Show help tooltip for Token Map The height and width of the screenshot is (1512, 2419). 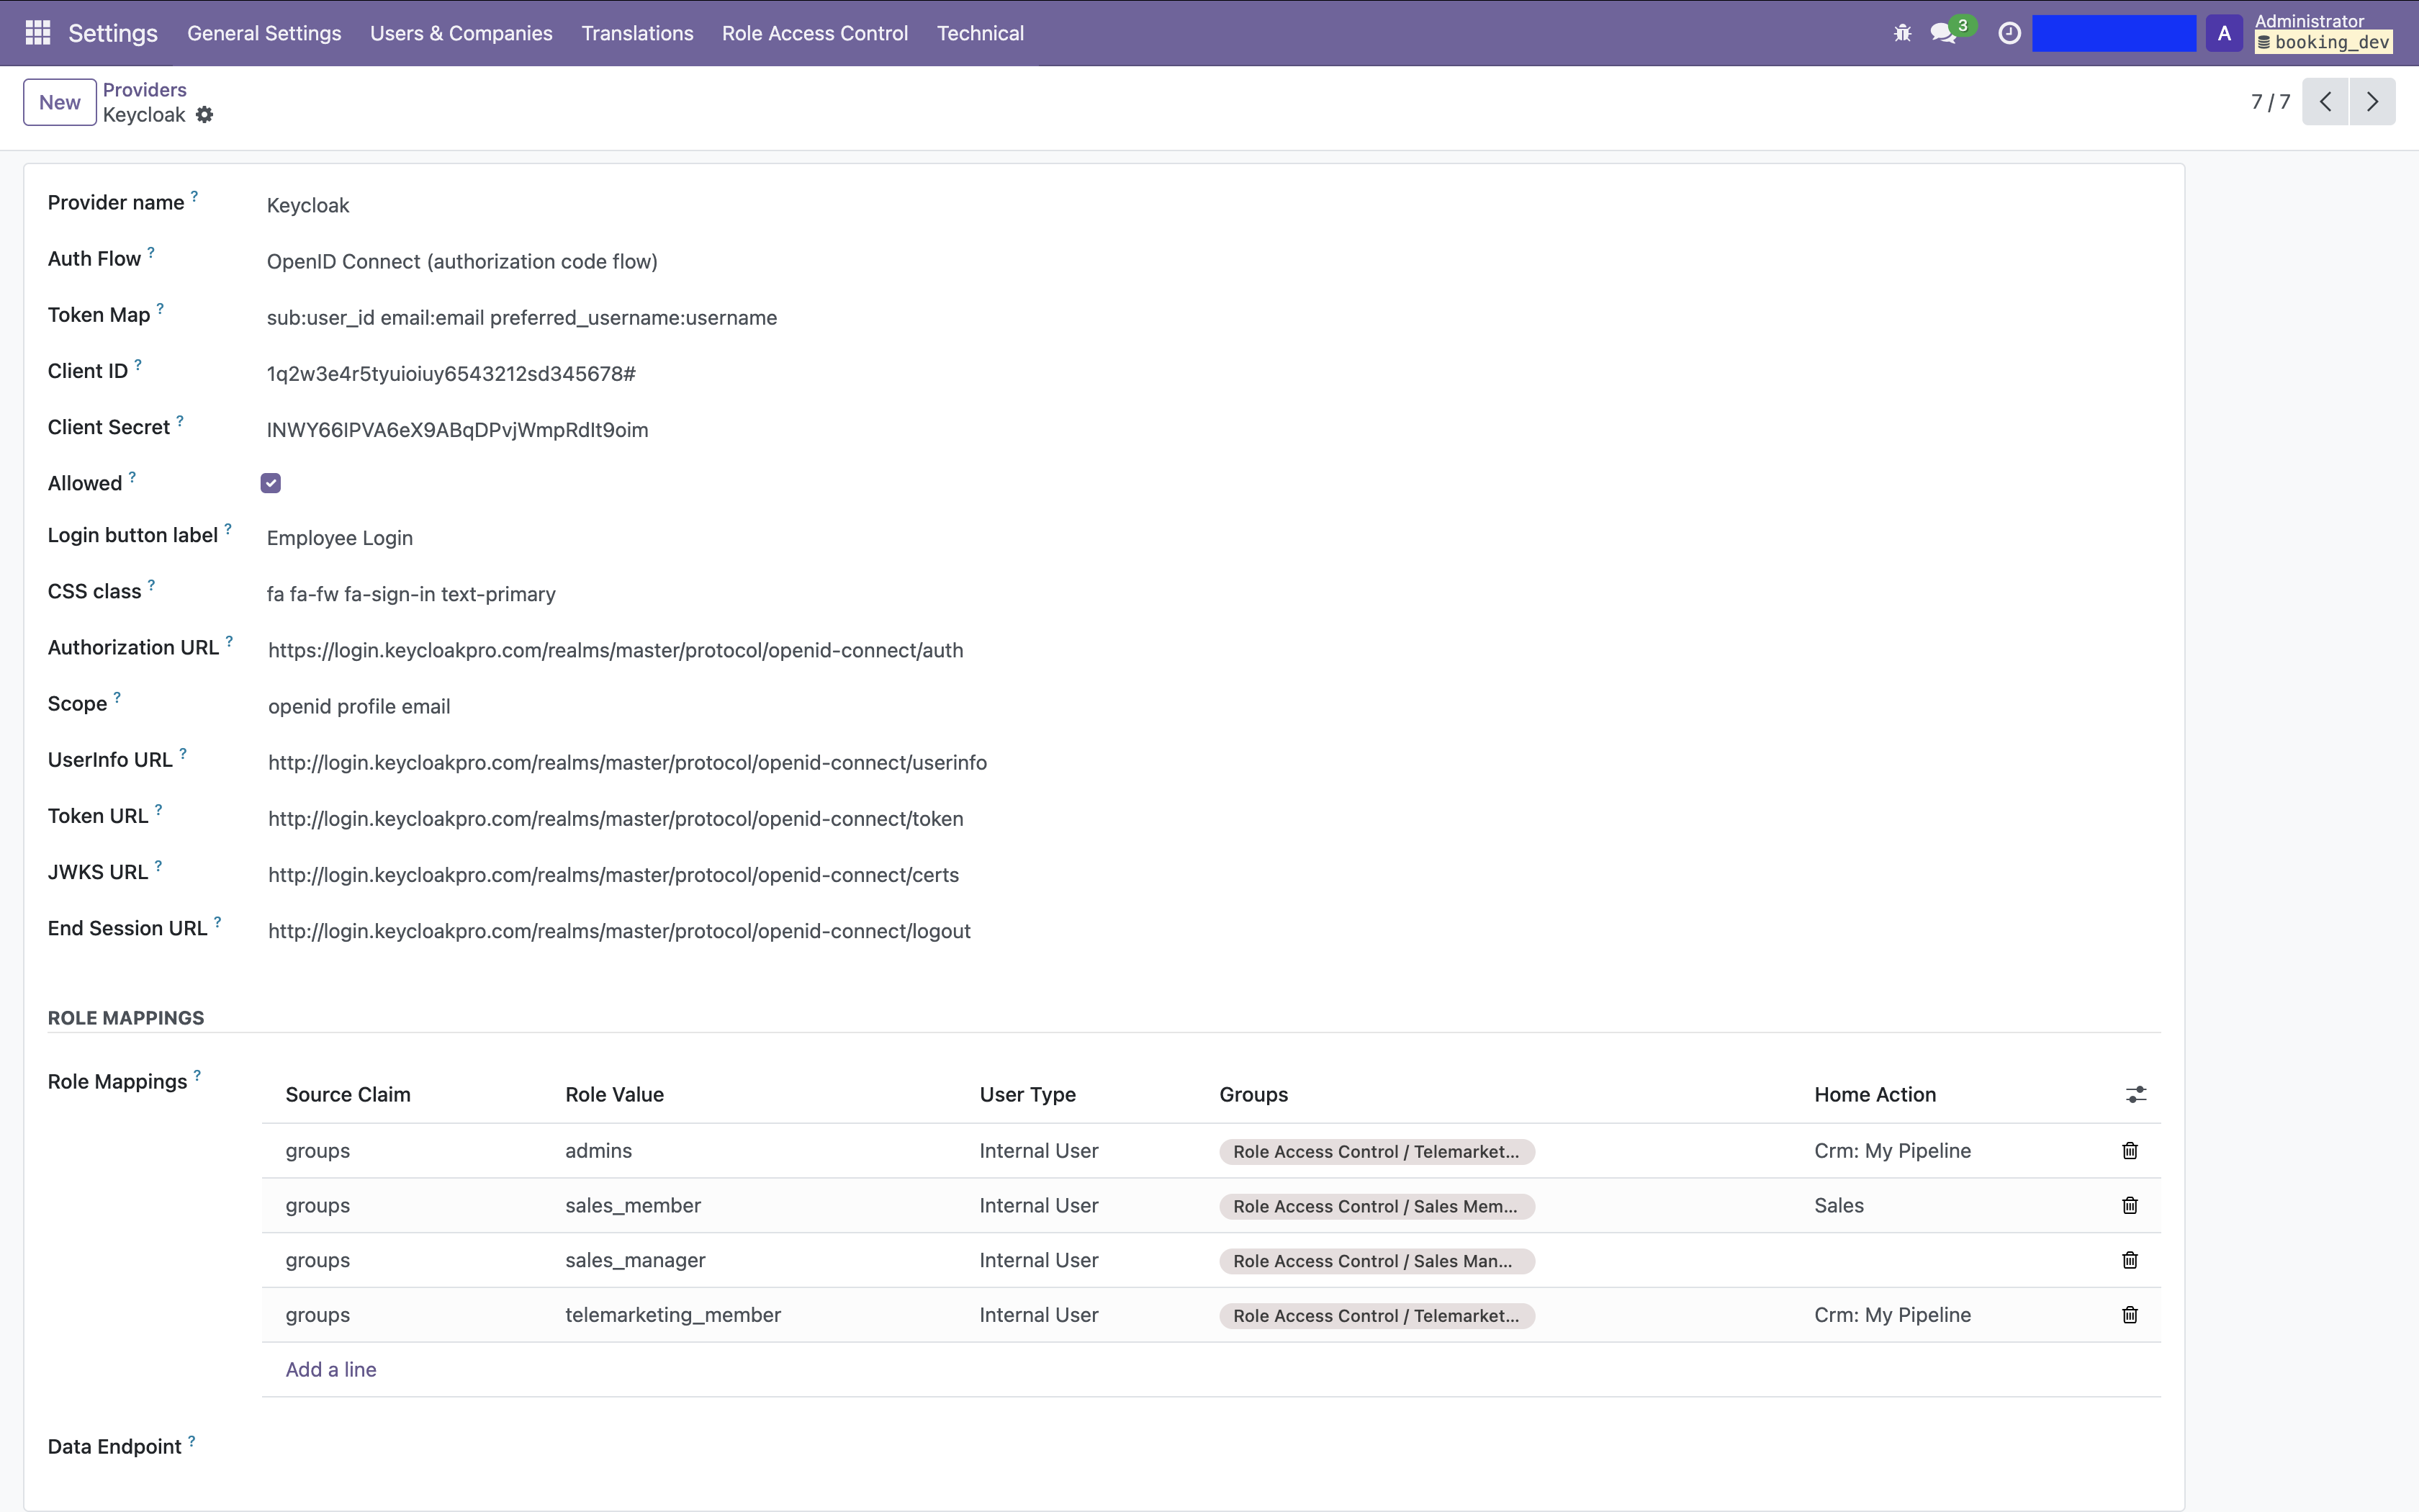pos(160,308)
